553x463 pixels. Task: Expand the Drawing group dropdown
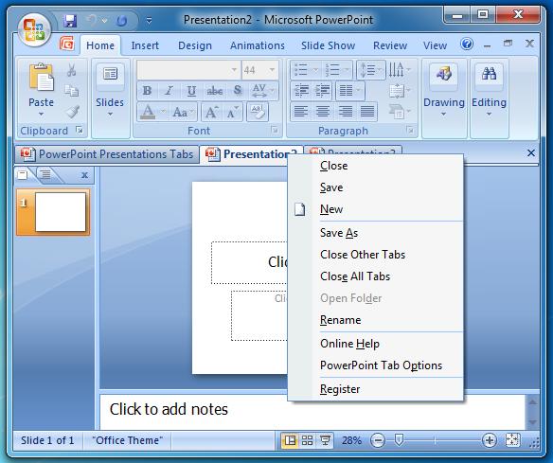coord(444,115)
